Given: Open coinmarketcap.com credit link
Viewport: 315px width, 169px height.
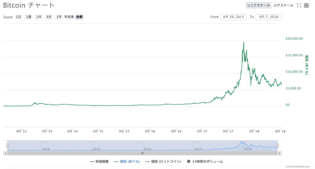Looking at the screenshot, I should coord(298,167).
